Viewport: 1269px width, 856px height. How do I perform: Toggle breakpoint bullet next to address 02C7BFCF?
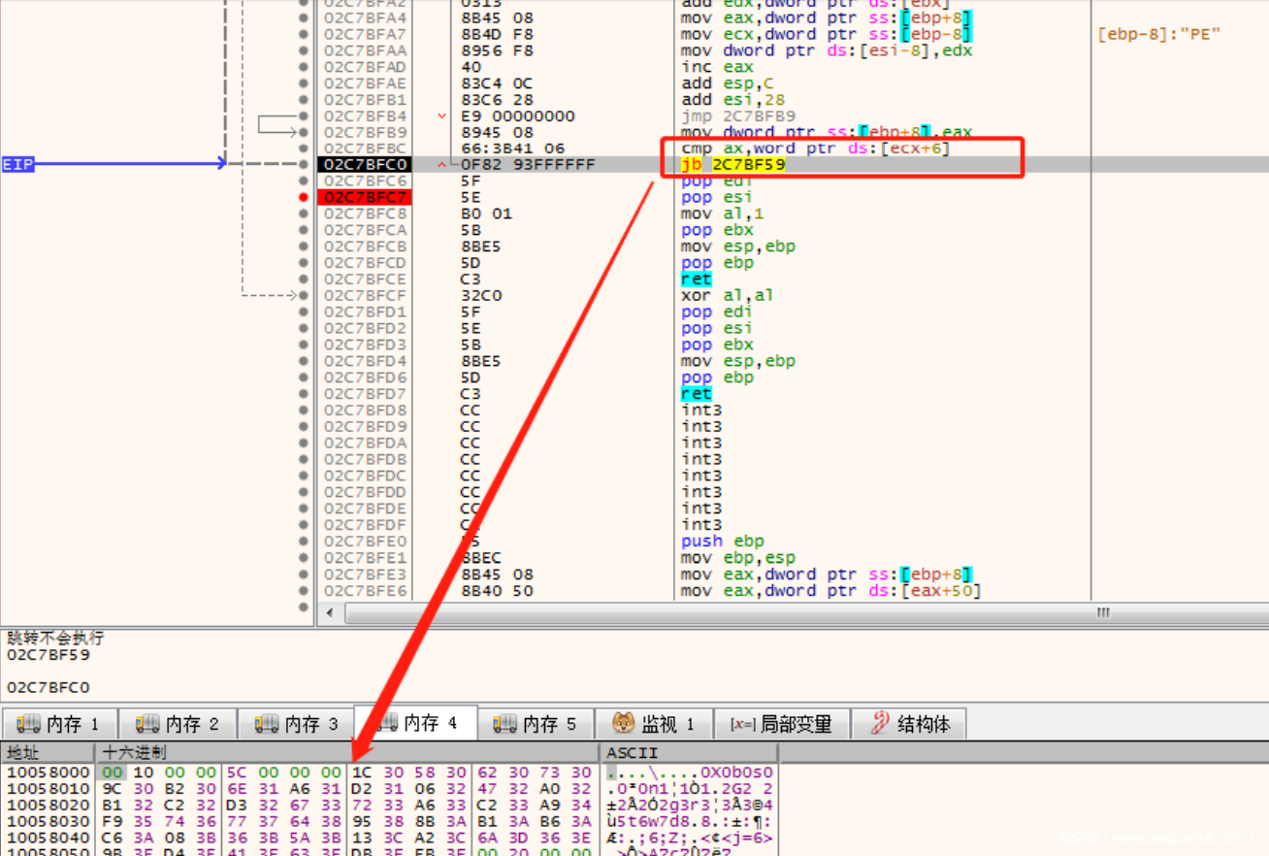[x=304, y=295]
